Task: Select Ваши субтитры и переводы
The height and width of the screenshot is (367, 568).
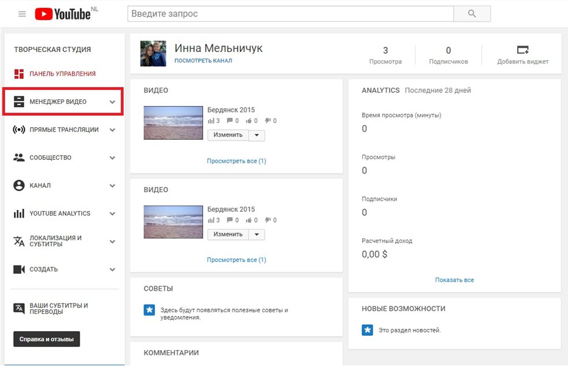Action: coord(58,309)
